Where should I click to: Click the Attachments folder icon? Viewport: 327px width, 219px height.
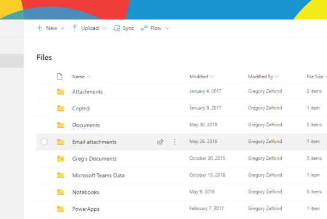[x=60, y=91]
